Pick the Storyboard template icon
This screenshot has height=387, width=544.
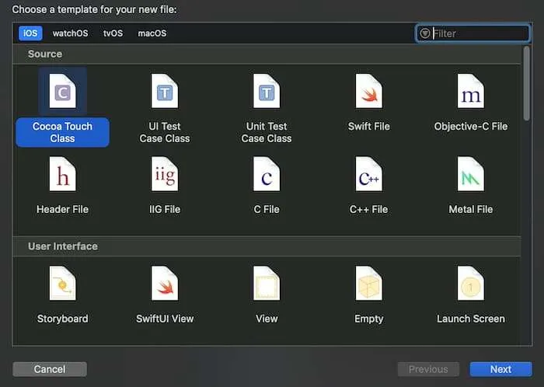[x=62, y=284]
